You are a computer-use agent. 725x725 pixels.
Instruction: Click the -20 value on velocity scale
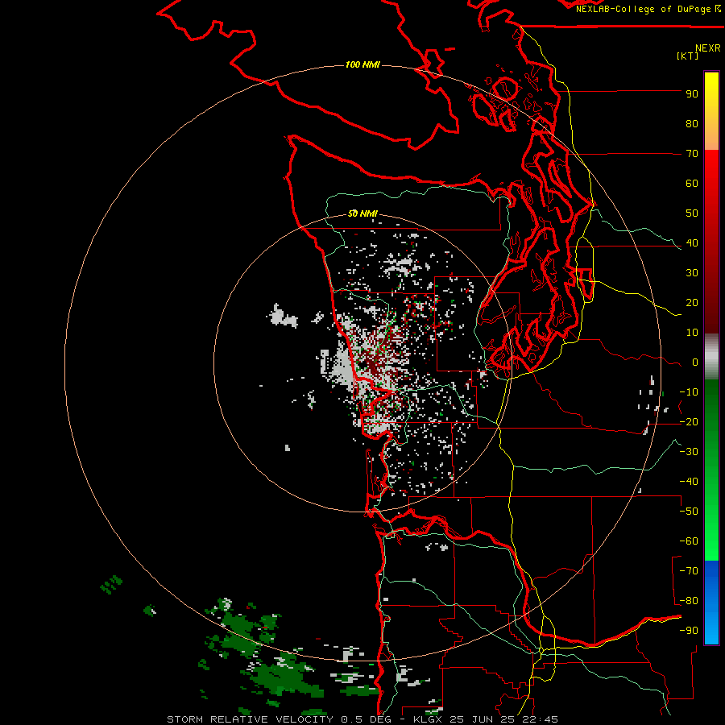(x=689, y=422)
